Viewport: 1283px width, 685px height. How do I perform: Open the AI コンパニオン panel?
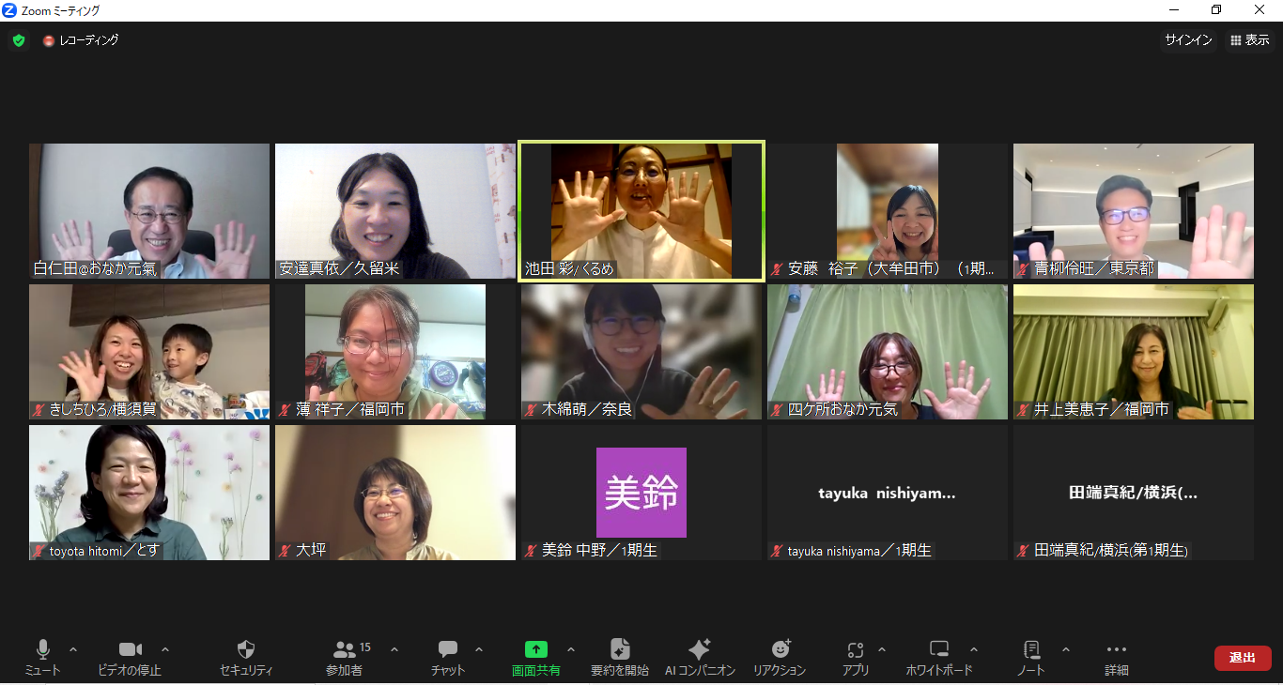coord(700,658)
